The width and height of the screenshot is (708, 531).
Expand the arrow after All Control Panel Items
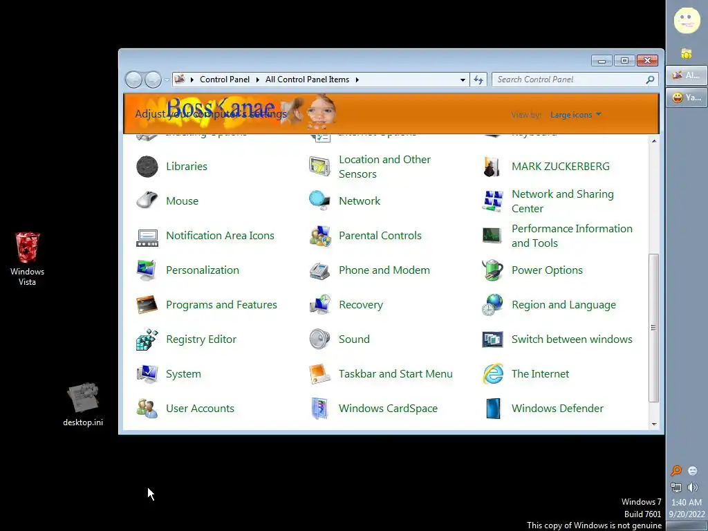(357, 80)
